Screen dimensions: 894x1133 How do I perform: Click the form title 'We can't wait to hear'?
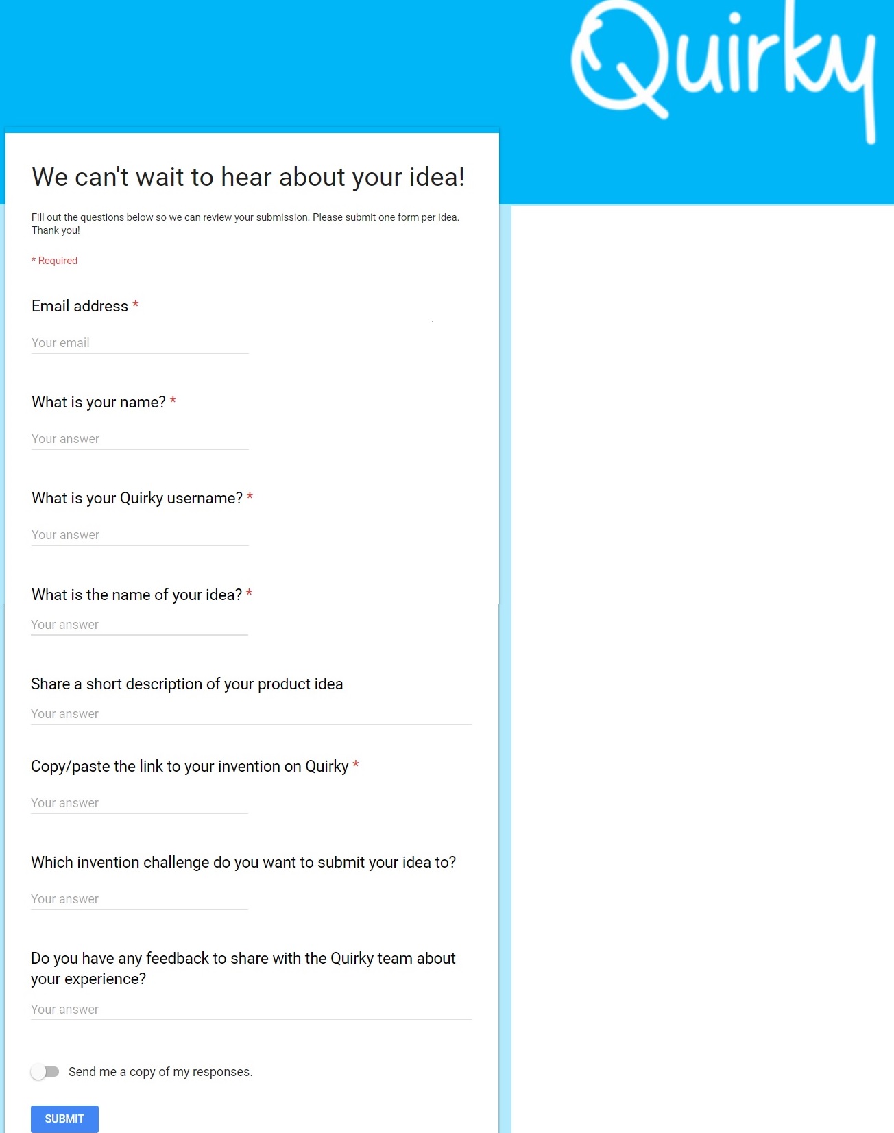coord(248,177)
